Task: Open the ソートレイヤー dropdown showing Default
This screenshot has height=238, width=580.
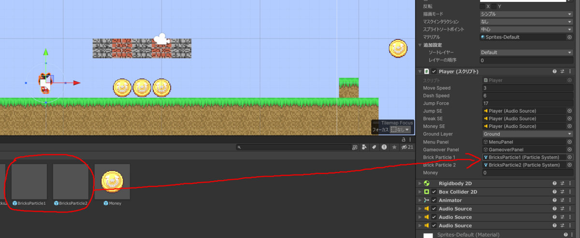Action: (526, 53)
